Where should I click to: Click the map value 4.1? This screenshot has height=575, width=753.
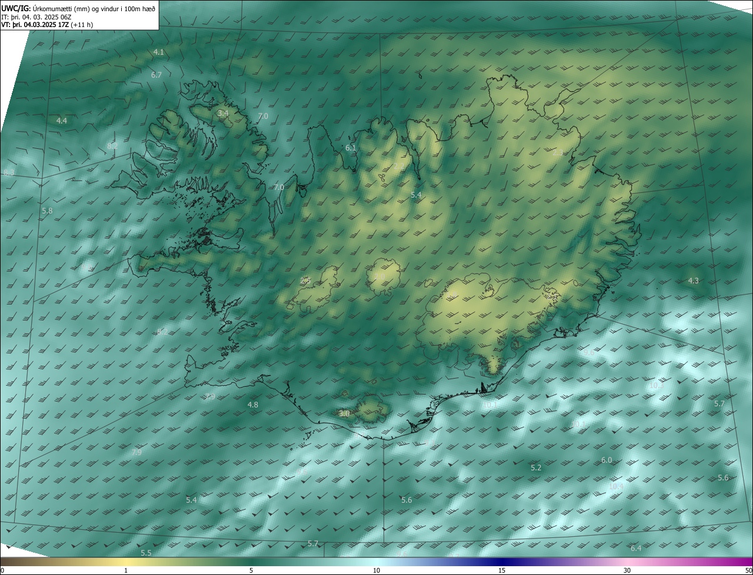[158, 52]
